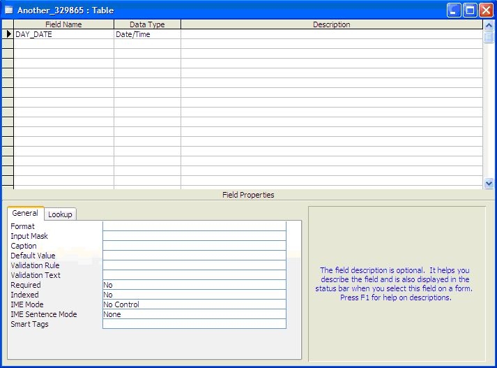The height and width of the screenshot is (368, 497).
Task: Click the table icon in the title bar
Action: [x=9, y=10]
